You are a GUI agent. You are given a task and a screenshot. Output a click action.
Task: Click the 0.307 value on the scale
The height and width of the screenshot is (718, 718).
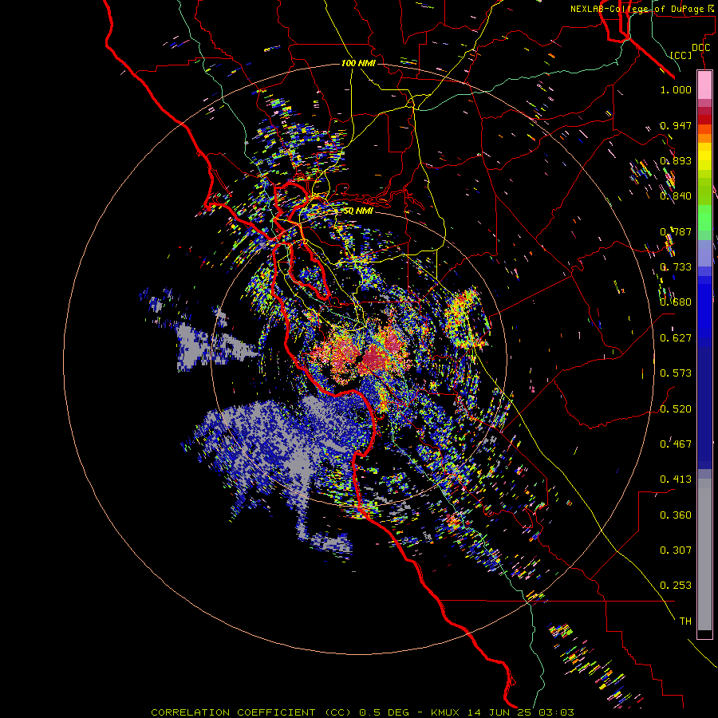pos(676,550)
